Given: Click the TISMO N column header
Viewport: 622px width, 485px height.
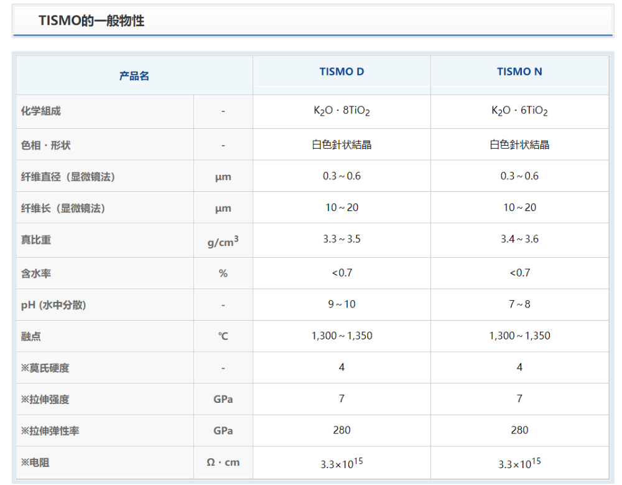Looking at the screenshot, I should click(x=519, y=72).
